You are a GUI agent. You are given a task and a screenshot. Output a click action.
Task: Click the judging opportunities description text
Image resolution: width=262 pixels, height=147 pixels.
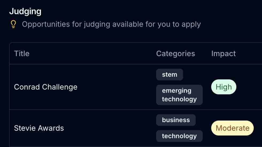(111, 24)
